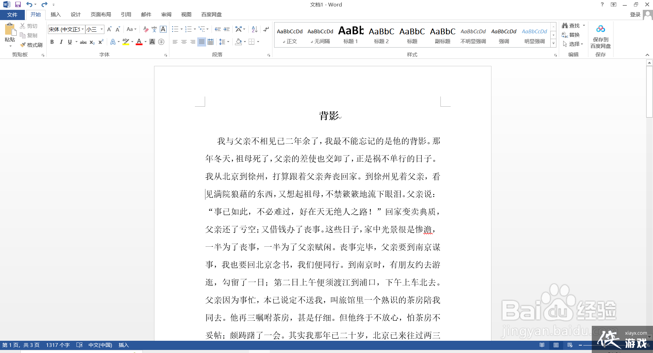Align text right
Screen dimensions: 653x353
coord(193,42)
